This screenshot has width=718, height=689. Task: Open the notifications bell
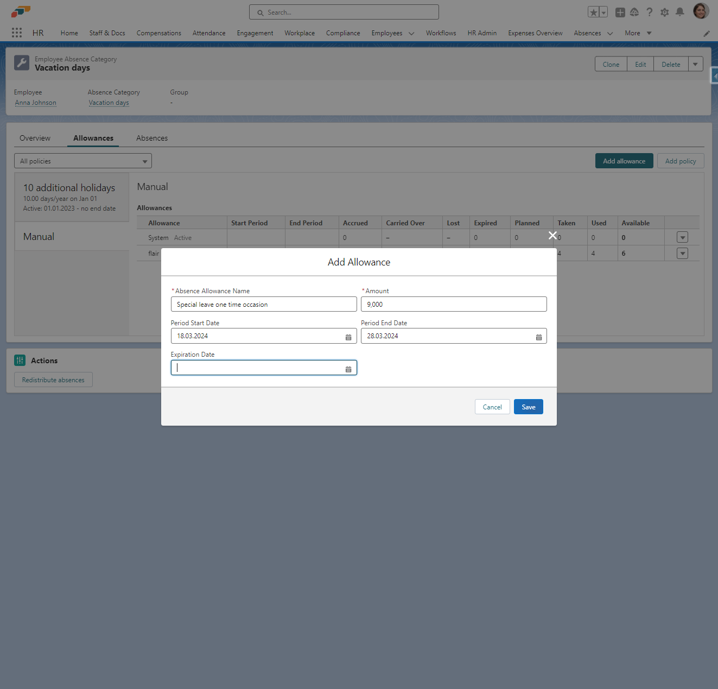click(679, 12)
